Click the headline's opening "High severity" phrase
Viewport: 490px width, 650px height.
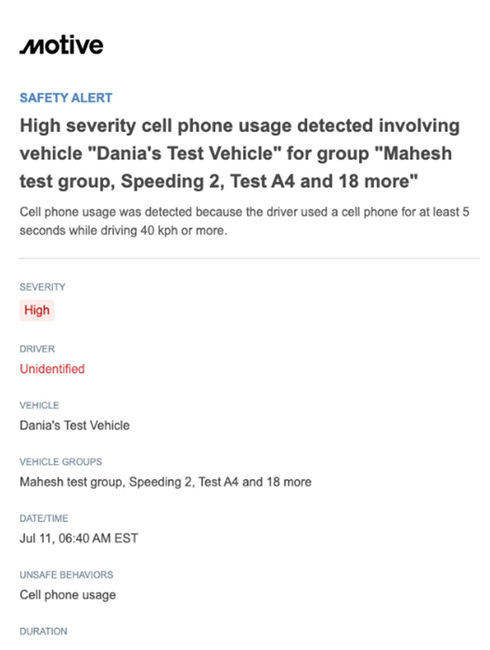(78, 126)
